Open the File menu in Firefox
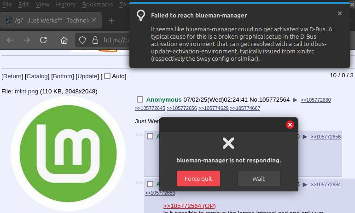This screenshot has height=213, width=355. point(7,4)
